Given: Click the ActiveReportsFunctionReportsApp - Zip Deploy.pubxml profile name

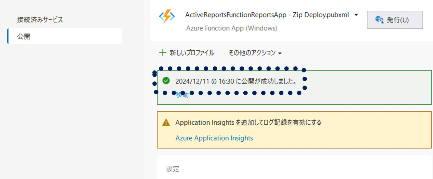Looking at the screenshot, I should (267, 15).
